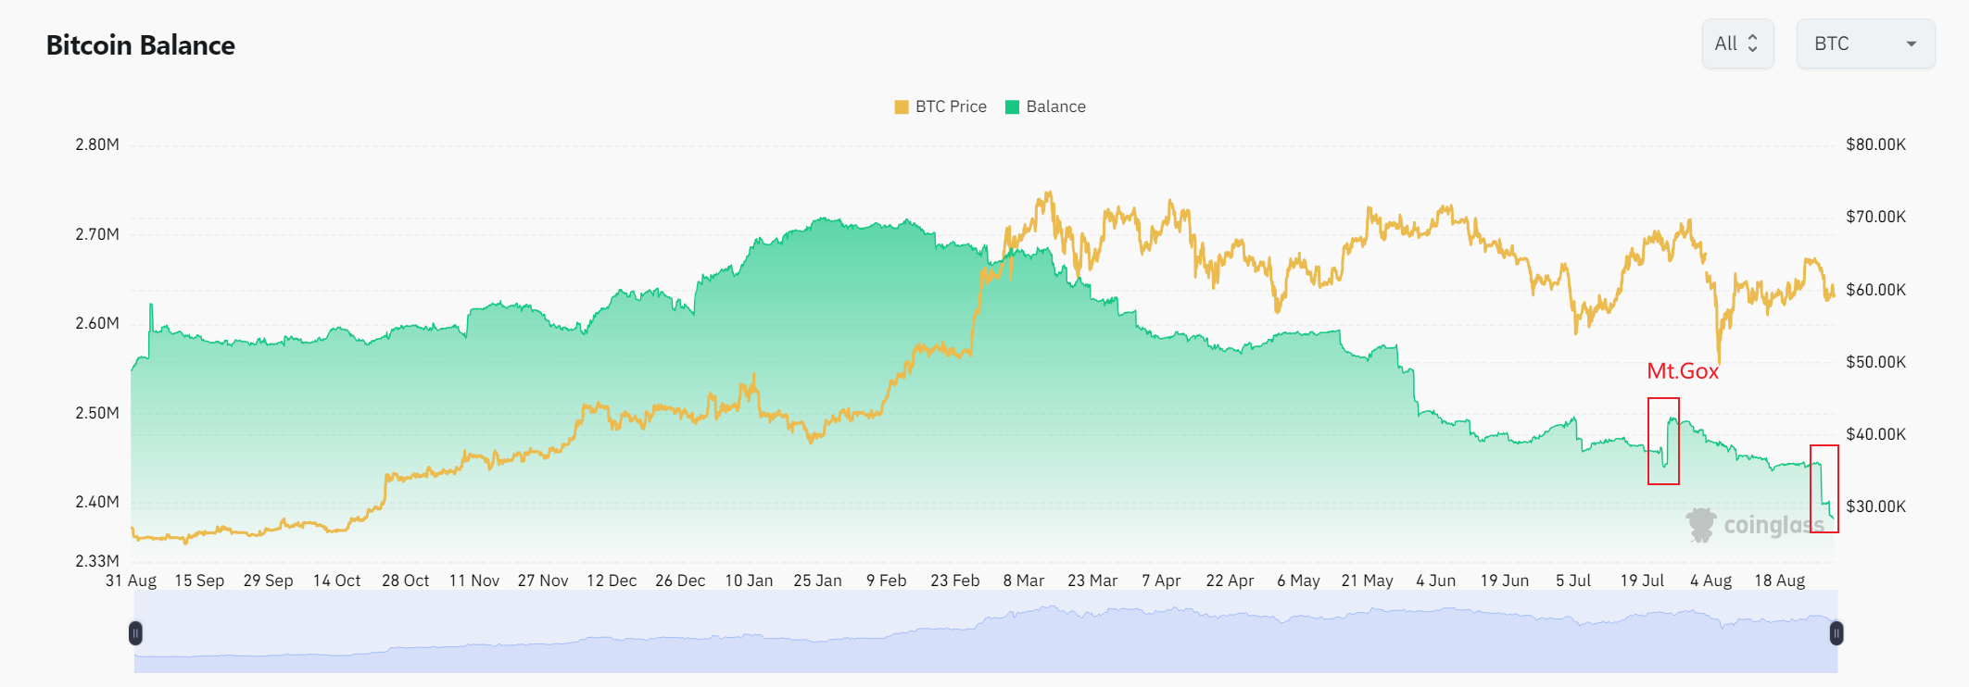Open the All time-range selector

[1737, 44]
